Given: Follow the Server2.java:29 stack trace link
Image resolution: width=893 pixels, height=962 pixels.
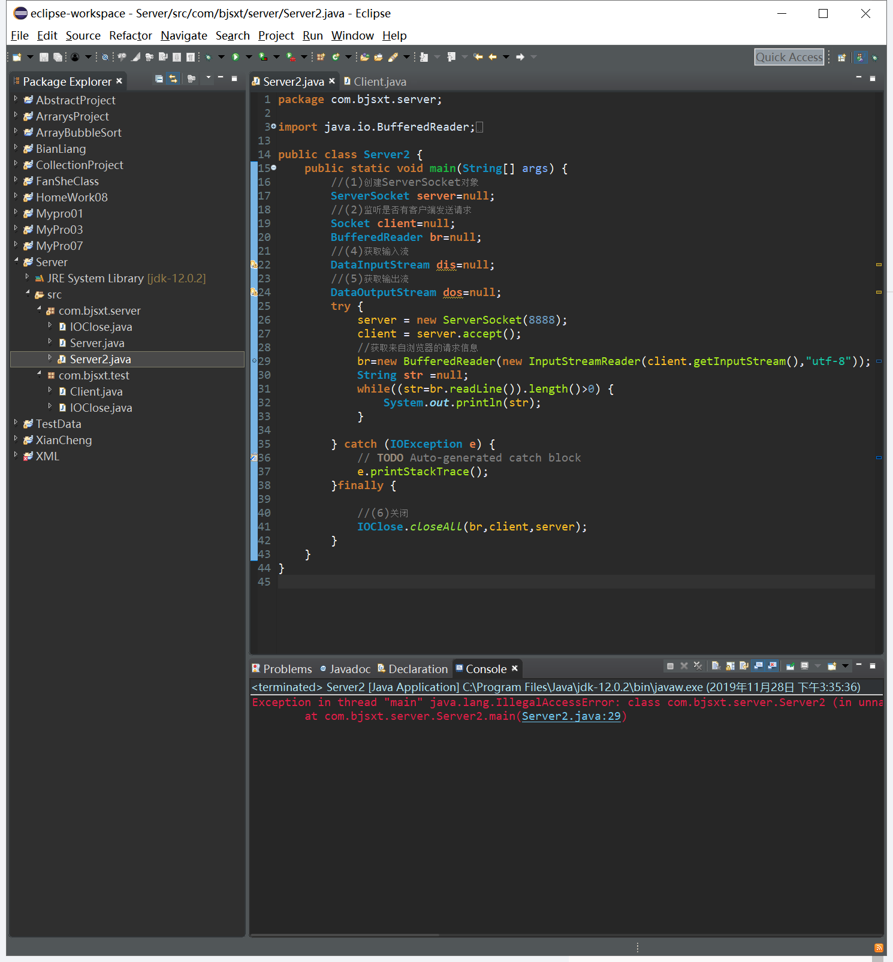Looking at the screenshot, I should 571,716.
